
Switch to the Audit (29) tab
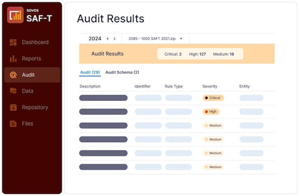point(90,72)
